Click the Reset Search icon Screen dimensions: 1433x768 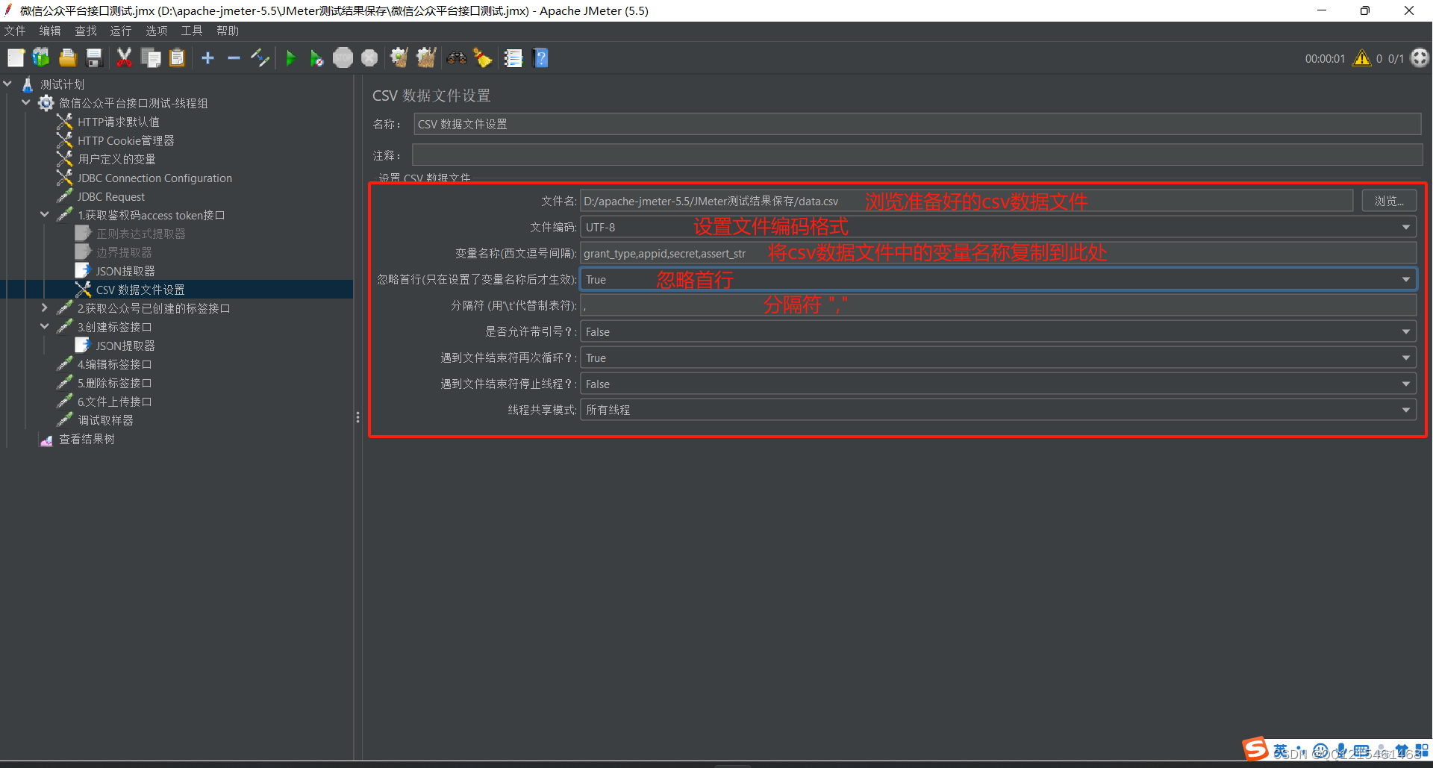483,58
